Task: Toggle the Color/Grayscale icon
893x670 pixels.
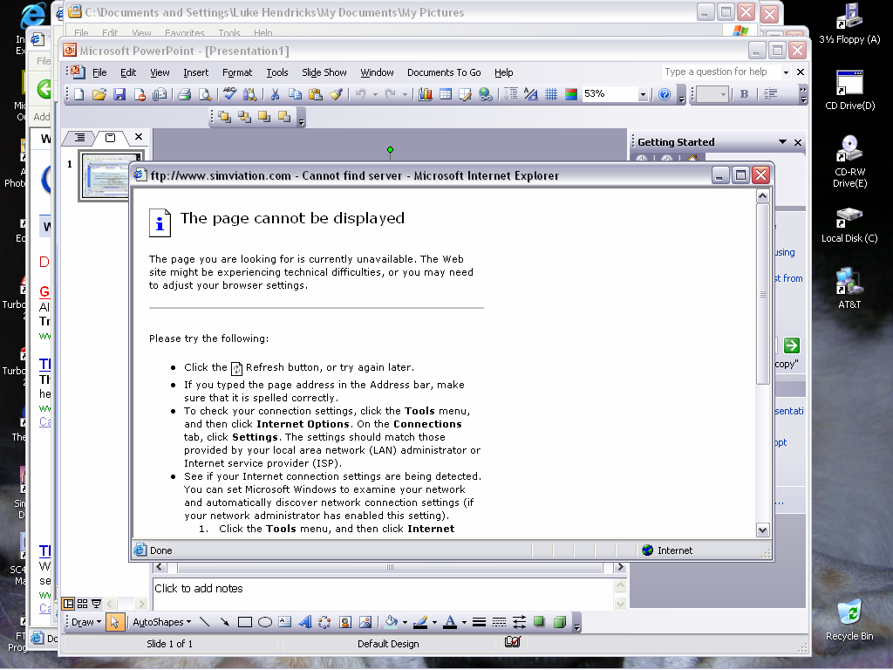Action: click(x=570, y=94)
